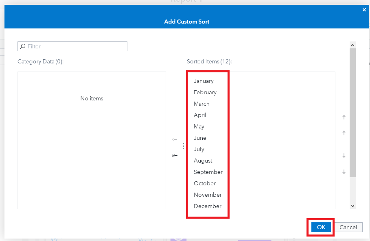Image resolution: width=370 pixels, height=241 pixels.
Task: Select December in Sorted Items
Action: pos(207,206)
